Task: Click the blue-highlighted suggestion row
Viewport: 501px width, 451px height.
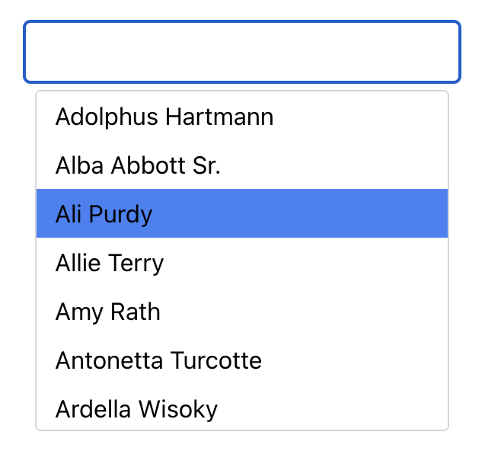Action: [x=242, y=214]
